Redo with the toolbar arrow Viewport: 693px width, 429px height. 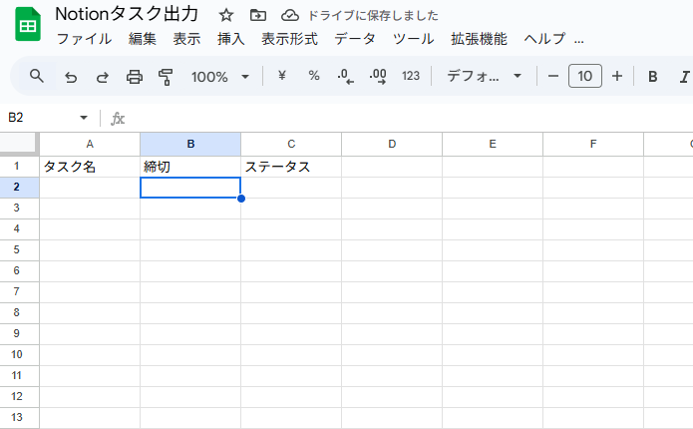pyautogui.click(x=103, y=77)
